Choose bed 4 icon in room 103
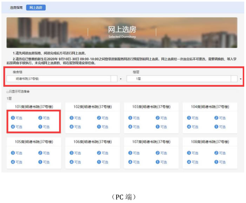Screen dimensions: 246x203 [x=130, y=127]
